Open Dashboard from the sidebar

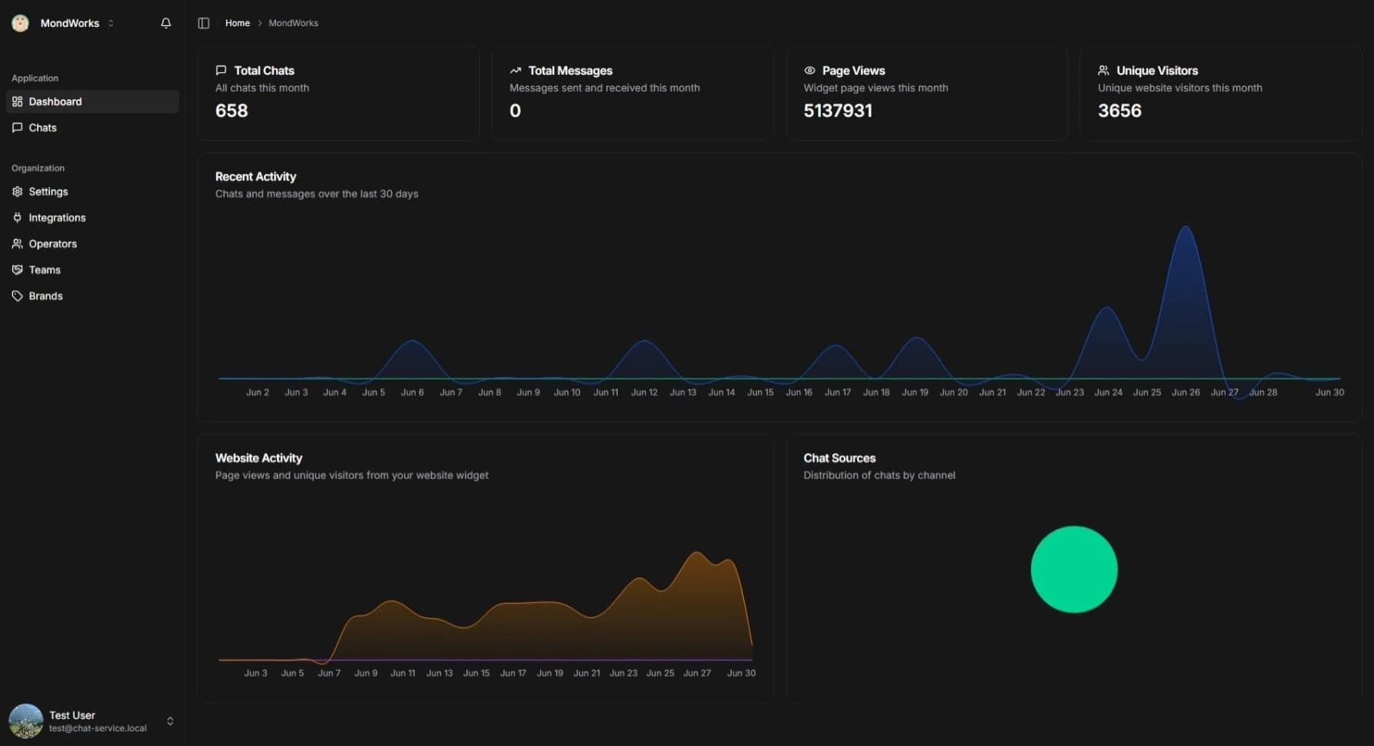[x=55, y=102]
